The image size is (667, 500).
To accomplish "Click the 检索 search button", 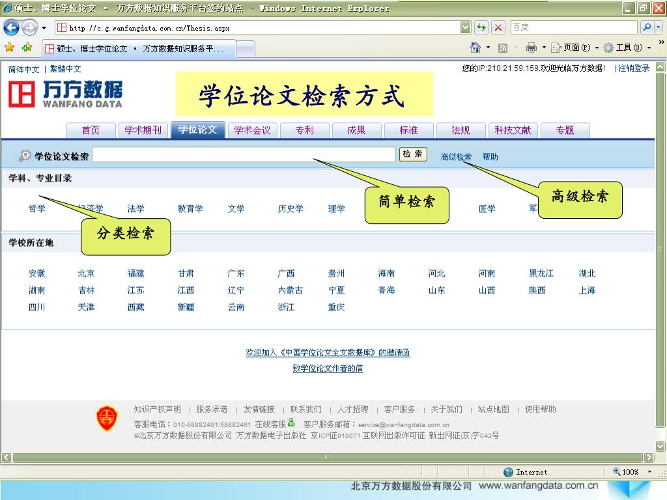I will (412, 154).
